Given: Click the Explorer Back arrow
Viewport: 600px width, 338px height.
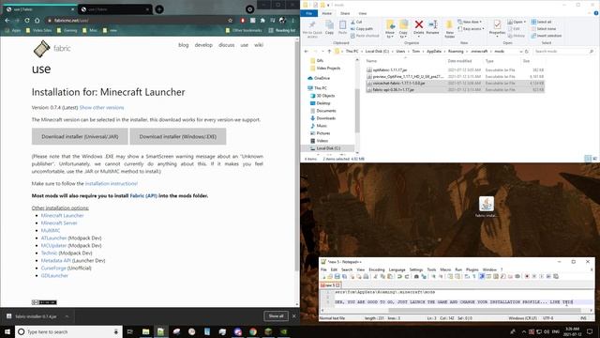Looking at the screenshot, I should tap(307, 52).
